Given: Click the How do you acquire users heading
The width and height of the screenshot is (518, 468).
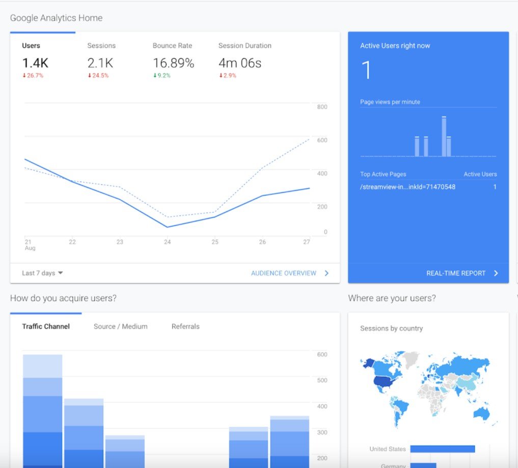Looking at the screenshot, I should [63, 298].
